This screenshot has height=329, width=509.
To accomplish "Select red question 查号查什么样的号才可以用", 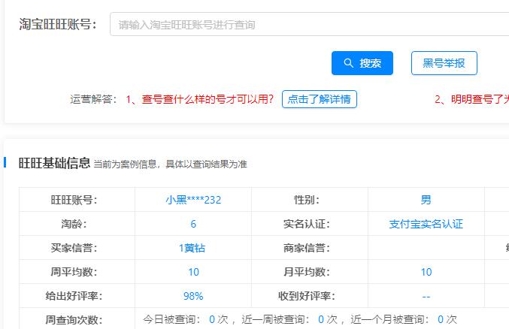I will (200, 99).
